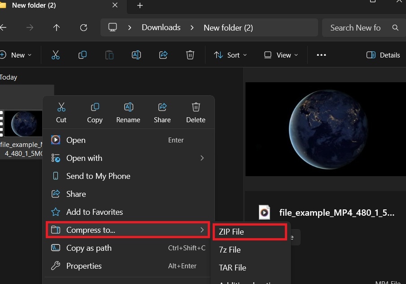The image size is (406, 284).
Task: Expand the chevron after Downloads
Action: click(192, 27)
